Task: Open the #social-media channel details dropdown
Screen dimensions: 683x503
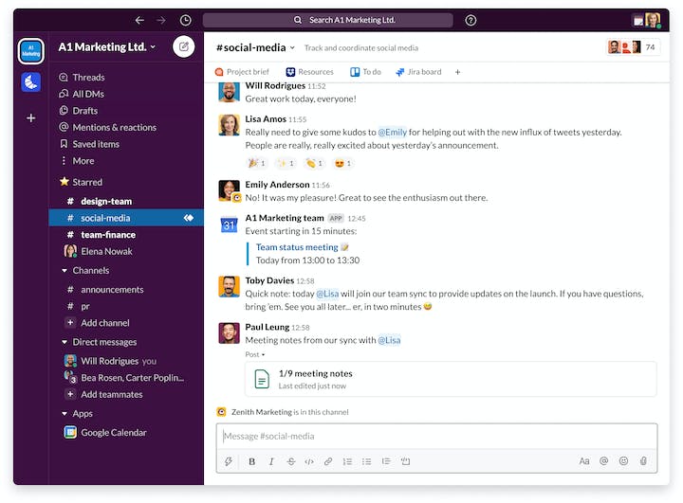Action: click(x=256, y=47)
